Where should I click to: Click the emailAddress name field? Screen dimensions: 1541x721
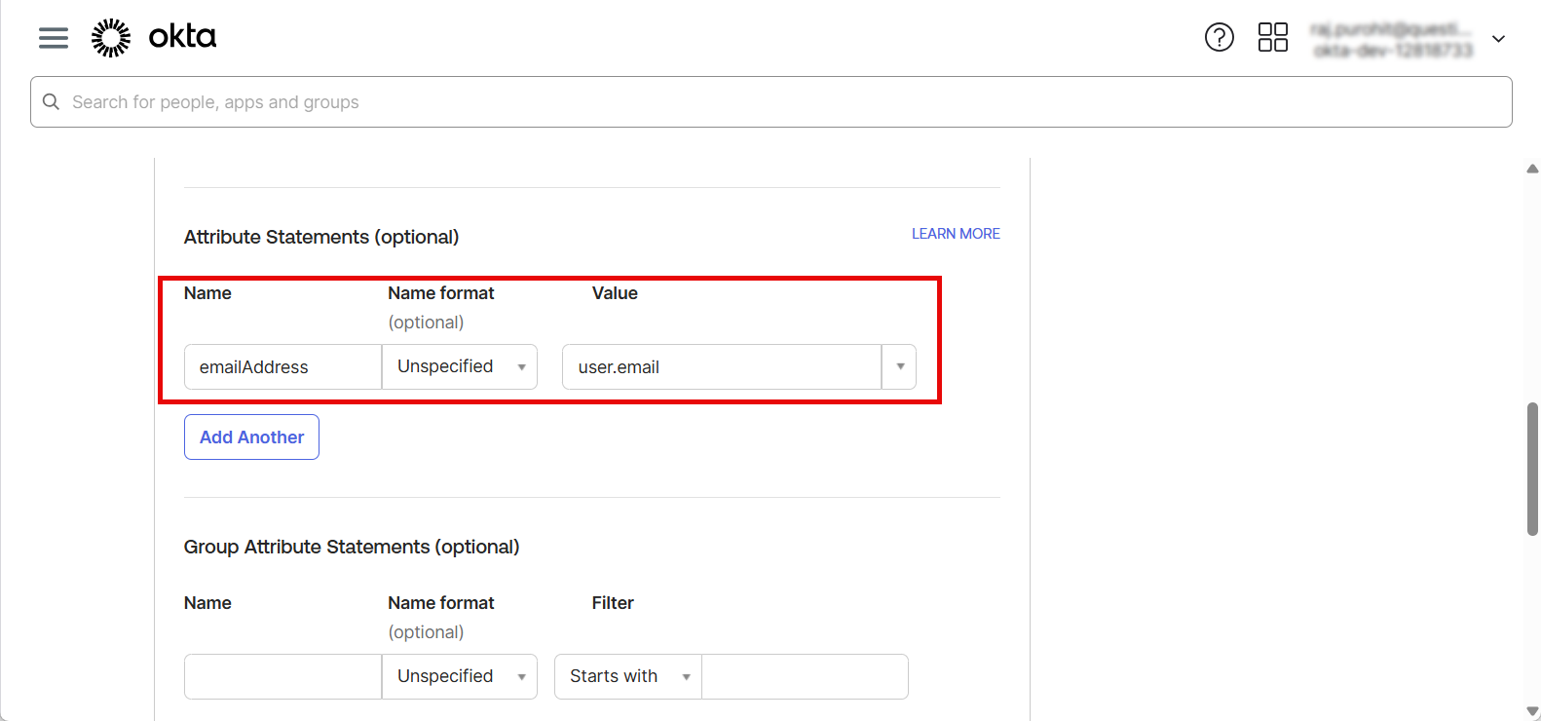coord(282,367)
